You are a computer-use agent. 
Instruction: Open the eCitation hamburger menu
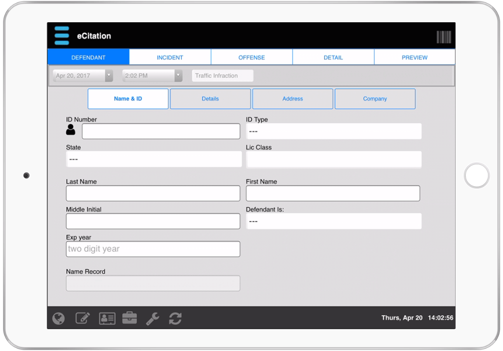tap(61, 36)
